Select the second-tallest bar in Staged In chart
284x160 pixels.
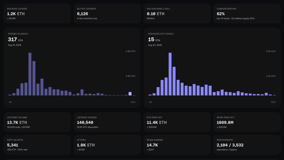tap(34, 78)
